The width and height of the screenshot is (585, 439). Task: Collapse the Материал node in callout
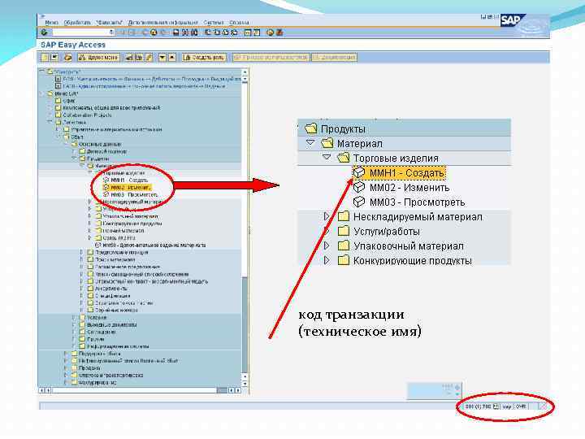[x=310, y=143]
